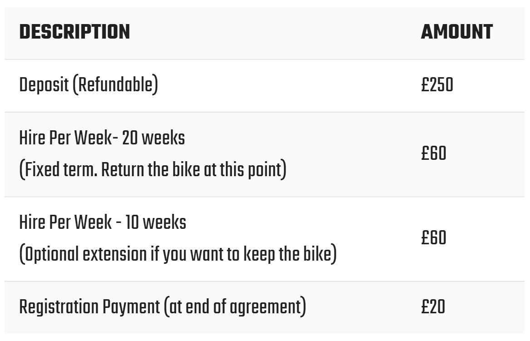Image resolution: width=530 pixels, height=341 pixels.
Task: Click the Hire Per Week - 10 weeks label
Action: click(x=103, y=222)
